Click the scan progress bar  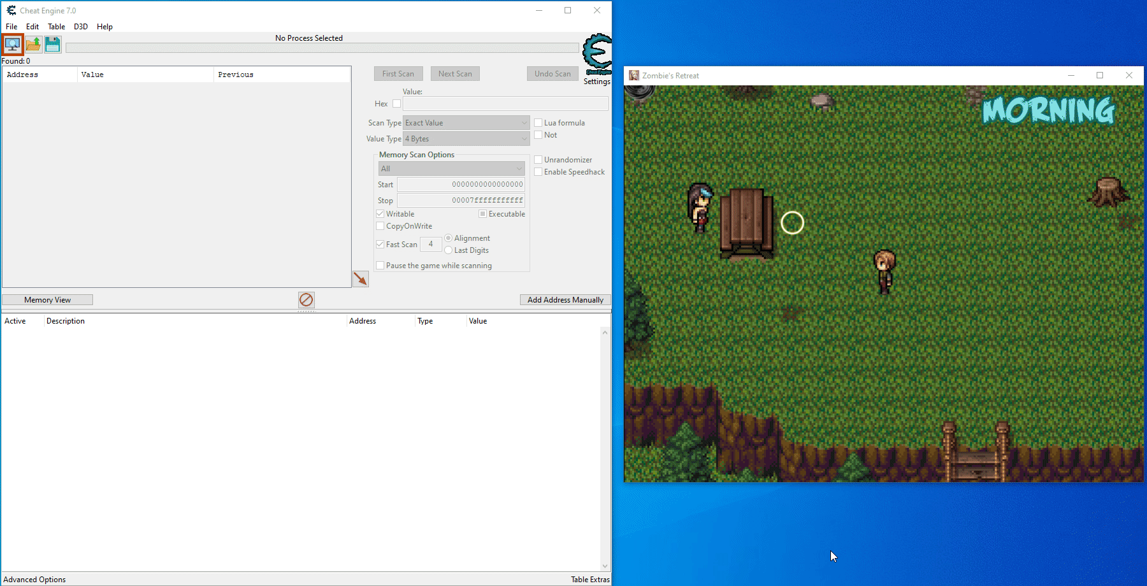(322, 48)
